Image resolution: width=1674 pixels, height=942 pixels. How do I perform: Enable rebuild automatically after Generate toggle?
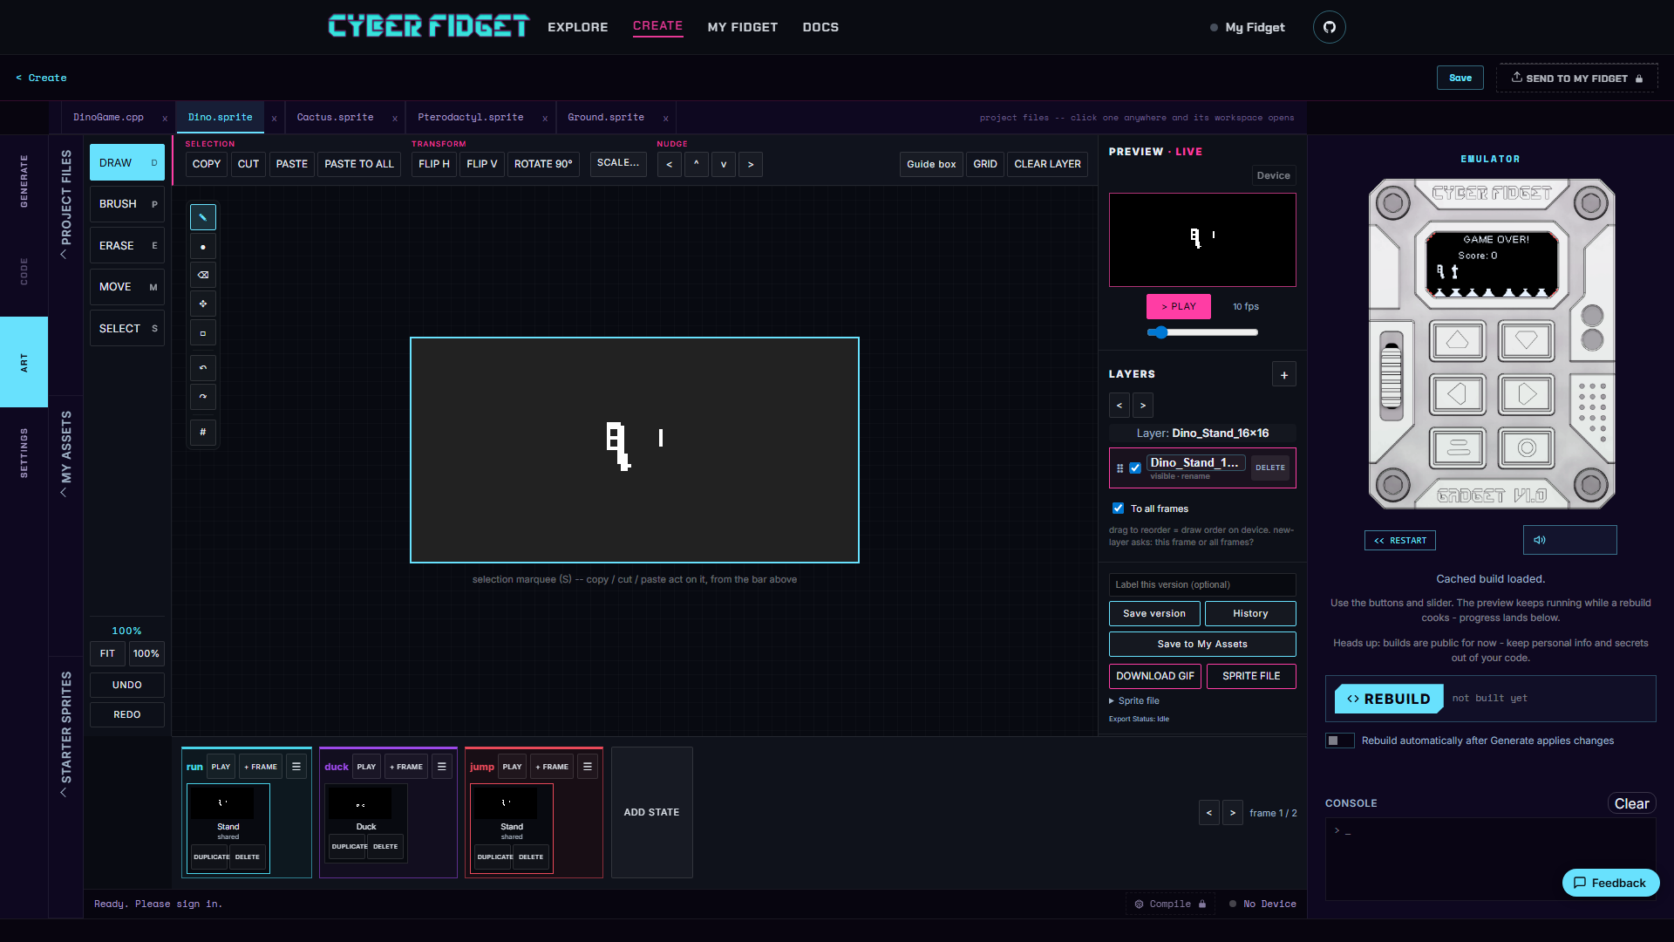click(1339, 741)
